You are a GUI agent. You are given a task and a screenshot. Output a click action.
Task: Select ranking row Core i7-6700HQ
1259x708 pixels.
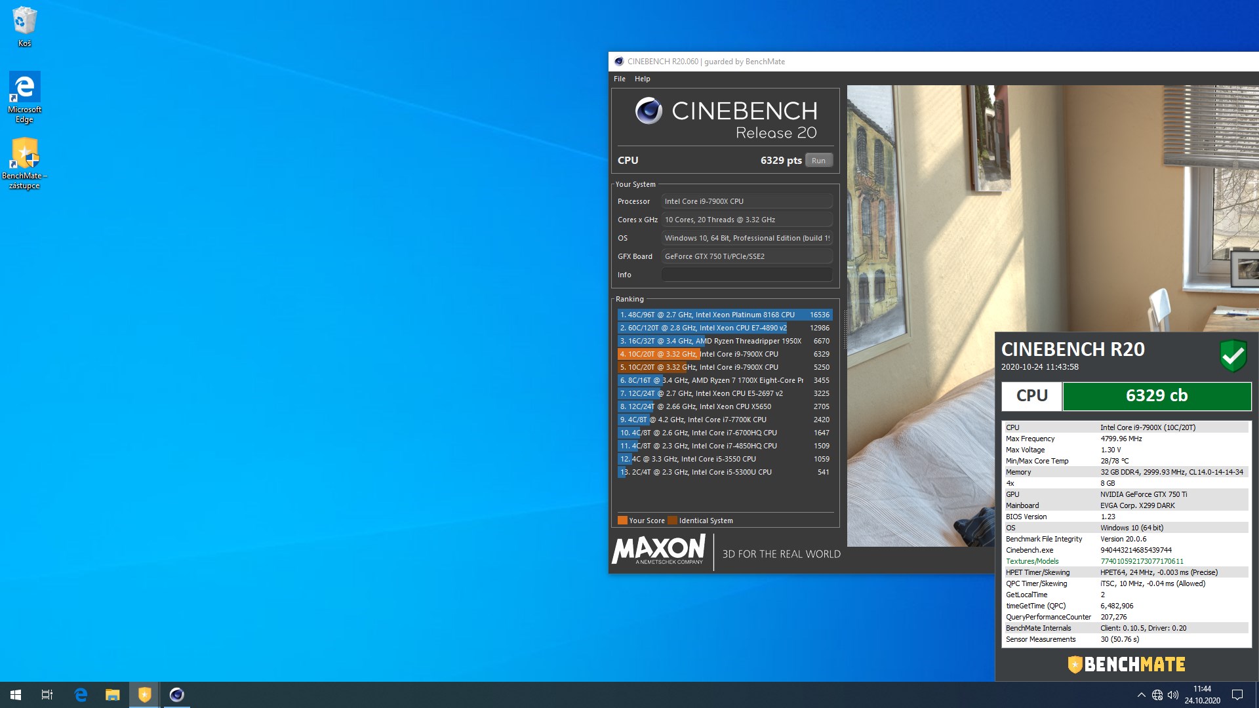coord(725,433)
